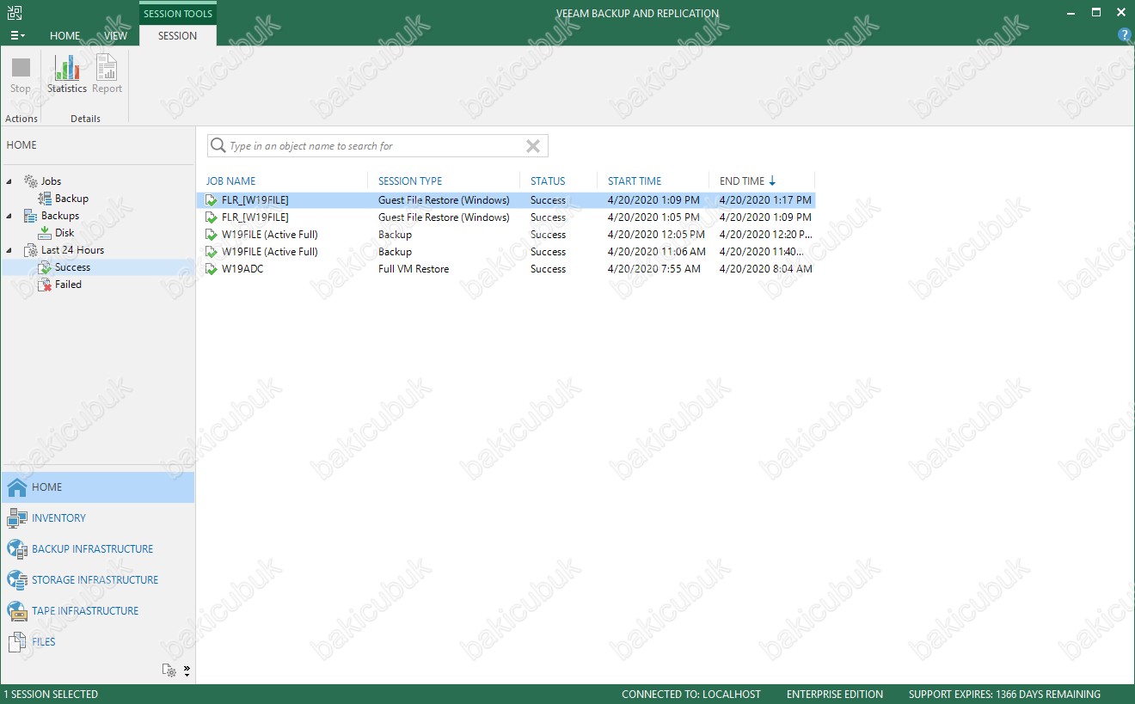
Task: Maximize the Veeam window
Action: tap(1096, 13)
